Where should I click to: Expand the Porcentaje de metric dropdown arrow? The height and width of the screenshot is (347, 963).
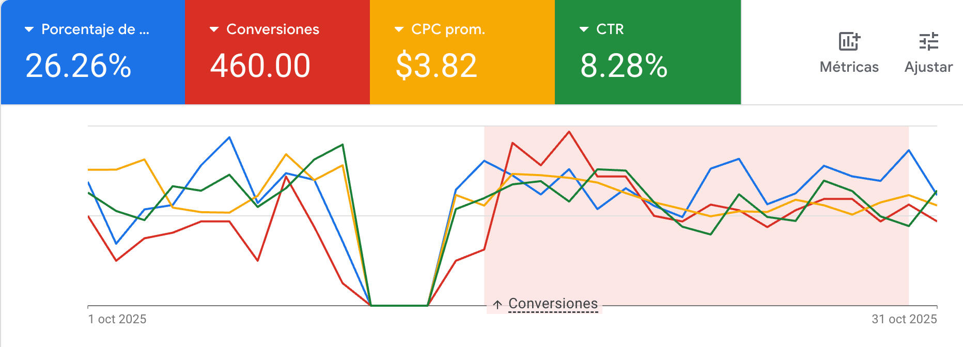pyautogui.click(x=29, y=29)
